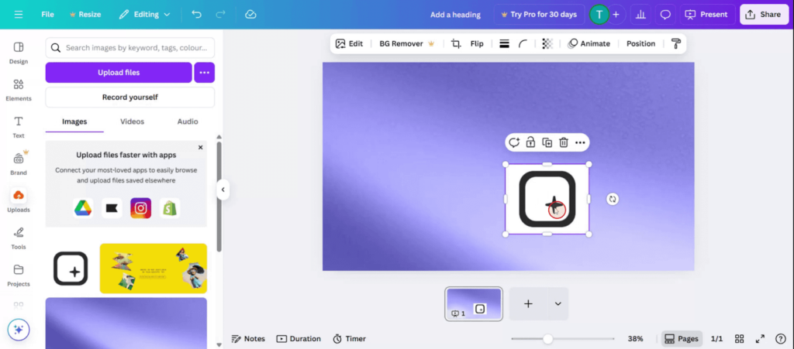The width and height of the screenshot is (794, 349).
Task: Click the Upload files button
Action: [118, 73]
